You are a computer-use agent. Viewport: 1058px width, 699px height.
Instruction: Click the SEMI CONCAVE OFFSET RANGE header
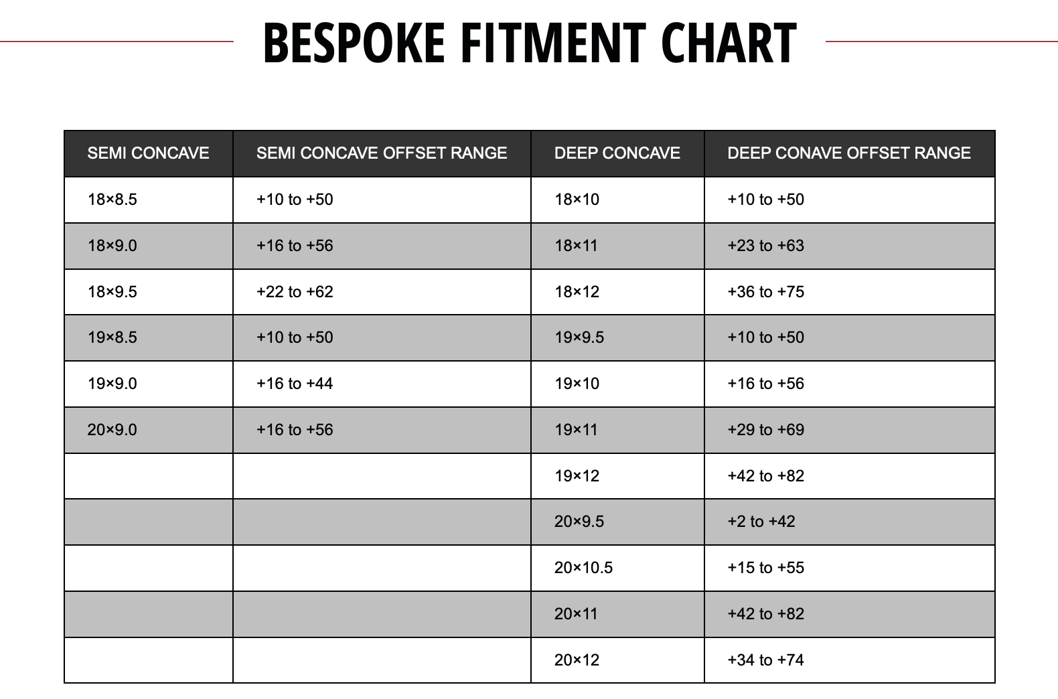[x=382, y=153]
